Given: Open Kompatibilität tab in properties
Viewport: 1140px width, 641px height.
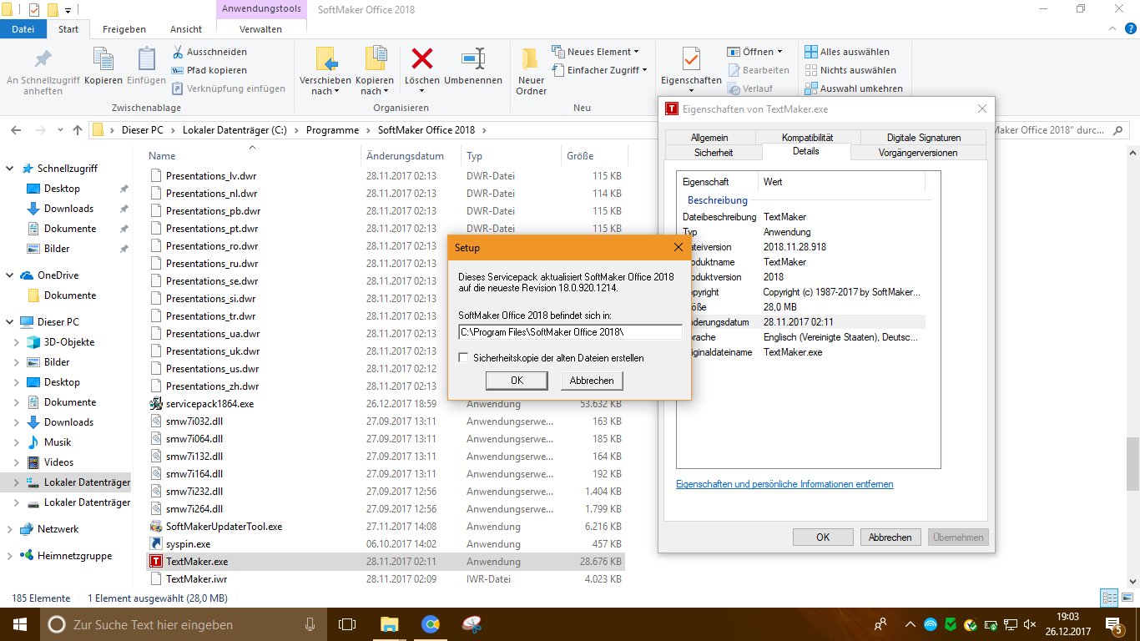Looking at the screenshot, I should click(807, 138).
